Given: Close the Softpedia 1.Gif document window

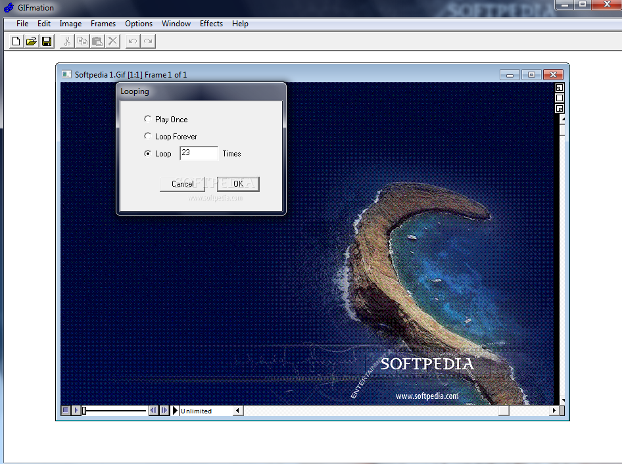Looking at the screenshot, I should pos(554,74).
